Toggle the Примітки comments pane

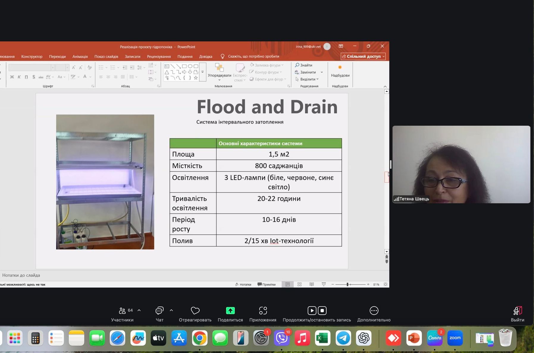pyautogui.click(x=267, y=284)
